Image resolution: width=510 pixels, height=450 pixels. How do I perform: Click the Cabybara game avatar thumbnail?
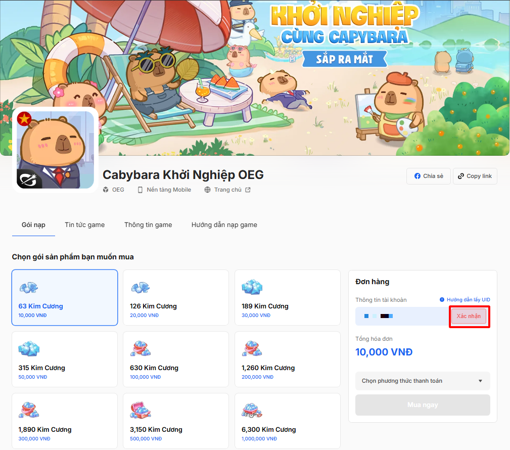[x=55, y=150]
